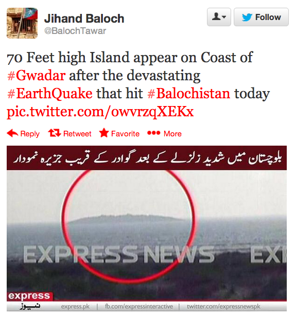Click the Reply arrow icon

(12, 133)
